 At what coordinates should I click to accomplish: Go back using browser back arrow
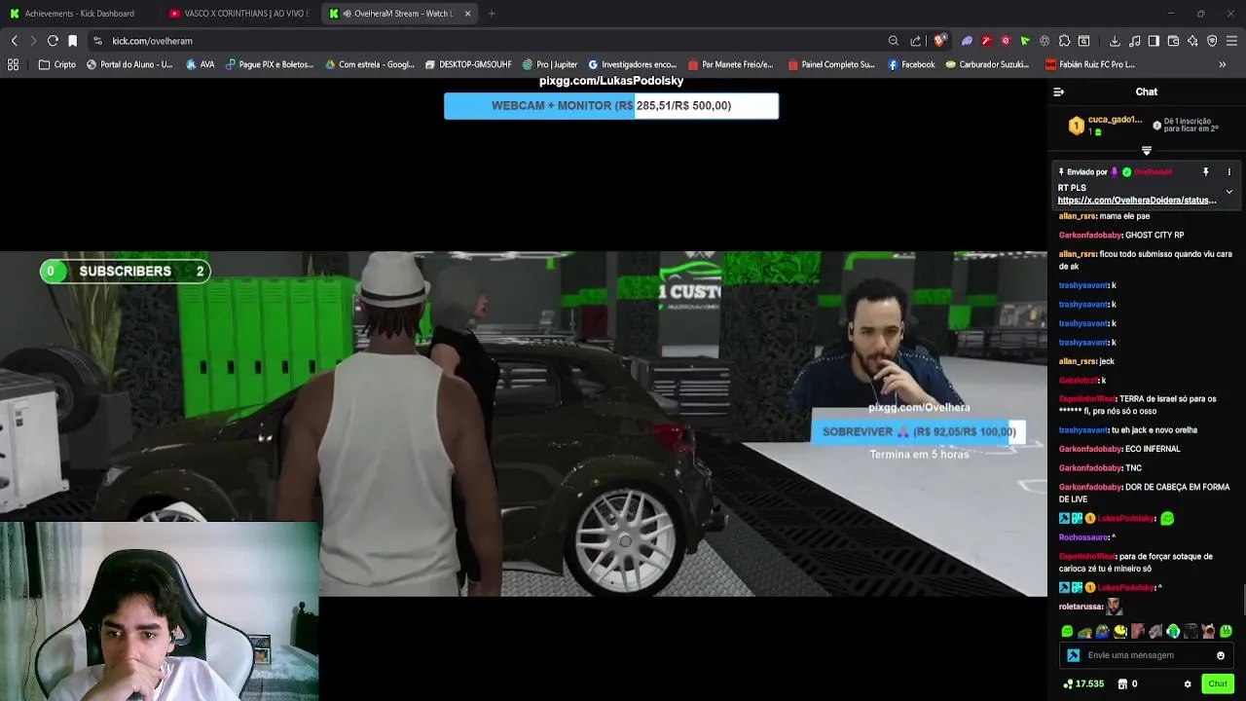click(14, 41)
